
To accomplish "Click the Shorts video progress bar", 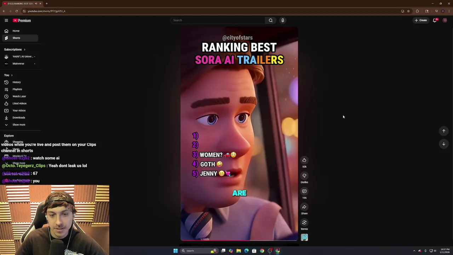I will tap(239, 240).
